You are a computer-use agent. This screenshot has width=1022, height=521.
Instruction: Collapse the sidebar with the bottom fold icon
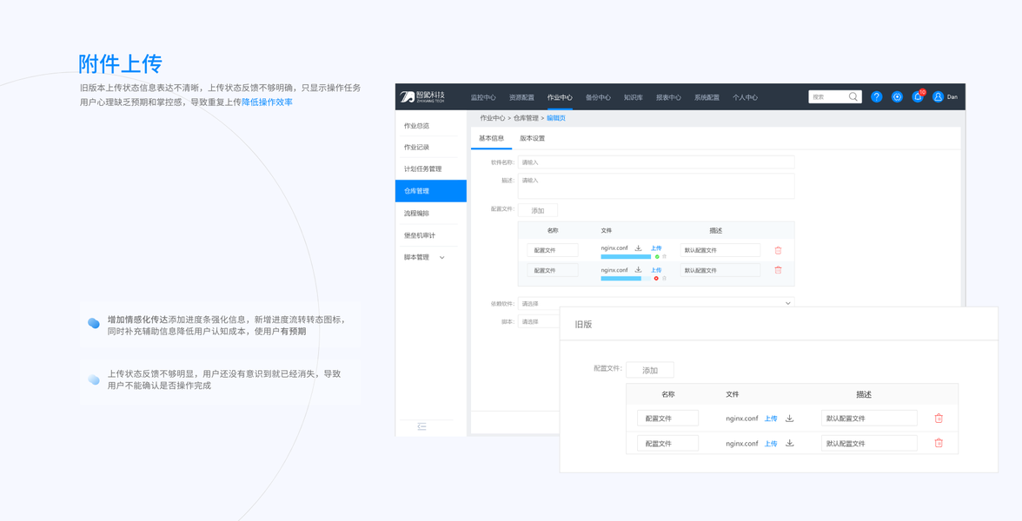(x=421, y=426)
